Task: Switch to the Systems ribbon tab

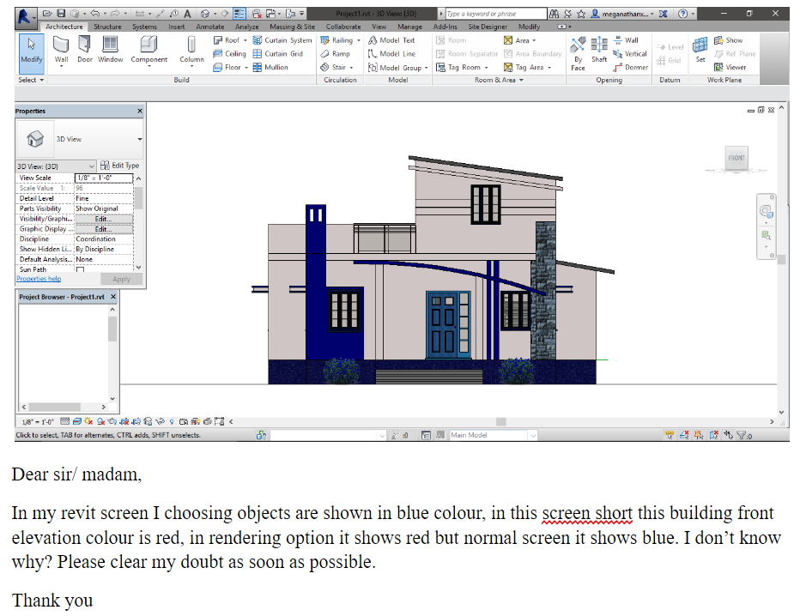Action: [x=144, y=27]
